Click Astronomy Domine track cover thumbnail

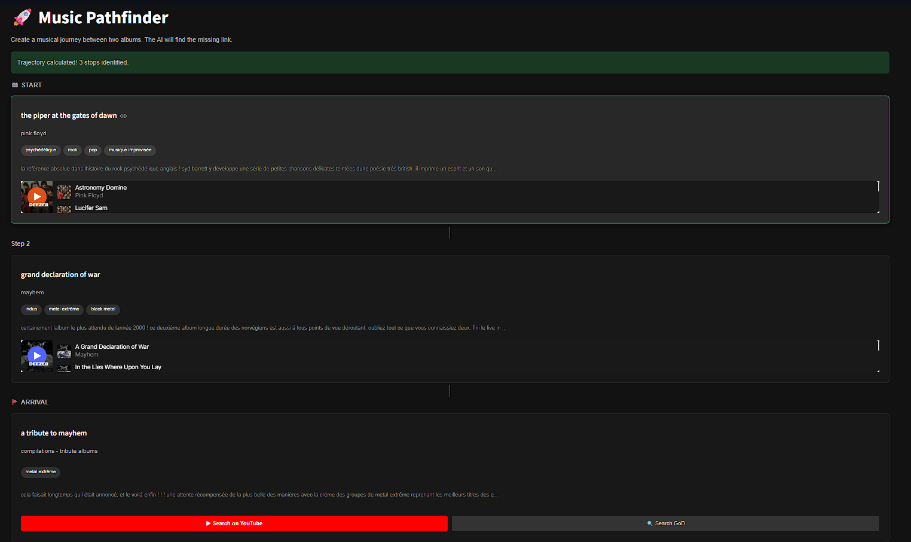[x=64, y=191]
